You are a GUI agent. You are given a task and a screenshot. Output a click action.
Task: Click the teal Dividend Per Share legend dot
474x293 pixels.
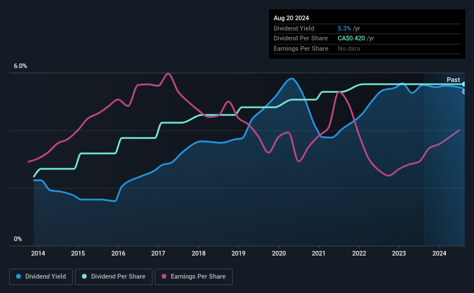[x=84, y=276]
